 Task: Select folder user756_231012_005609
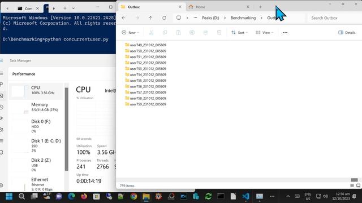[x=145, y=86]
